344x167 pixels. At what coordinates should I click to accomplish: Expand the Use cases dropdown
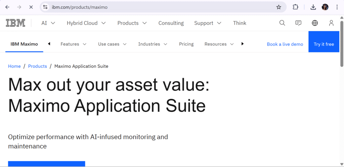112,44
